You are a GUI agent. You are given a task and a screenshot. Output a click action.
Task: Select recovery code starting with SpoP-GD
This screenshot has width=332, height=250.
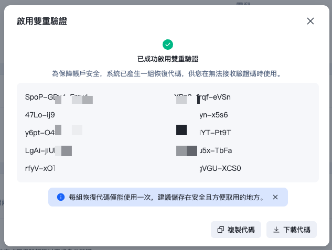[59, 97]
